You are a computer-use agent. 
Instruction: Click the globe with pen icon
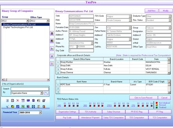(x=7, y=107)
